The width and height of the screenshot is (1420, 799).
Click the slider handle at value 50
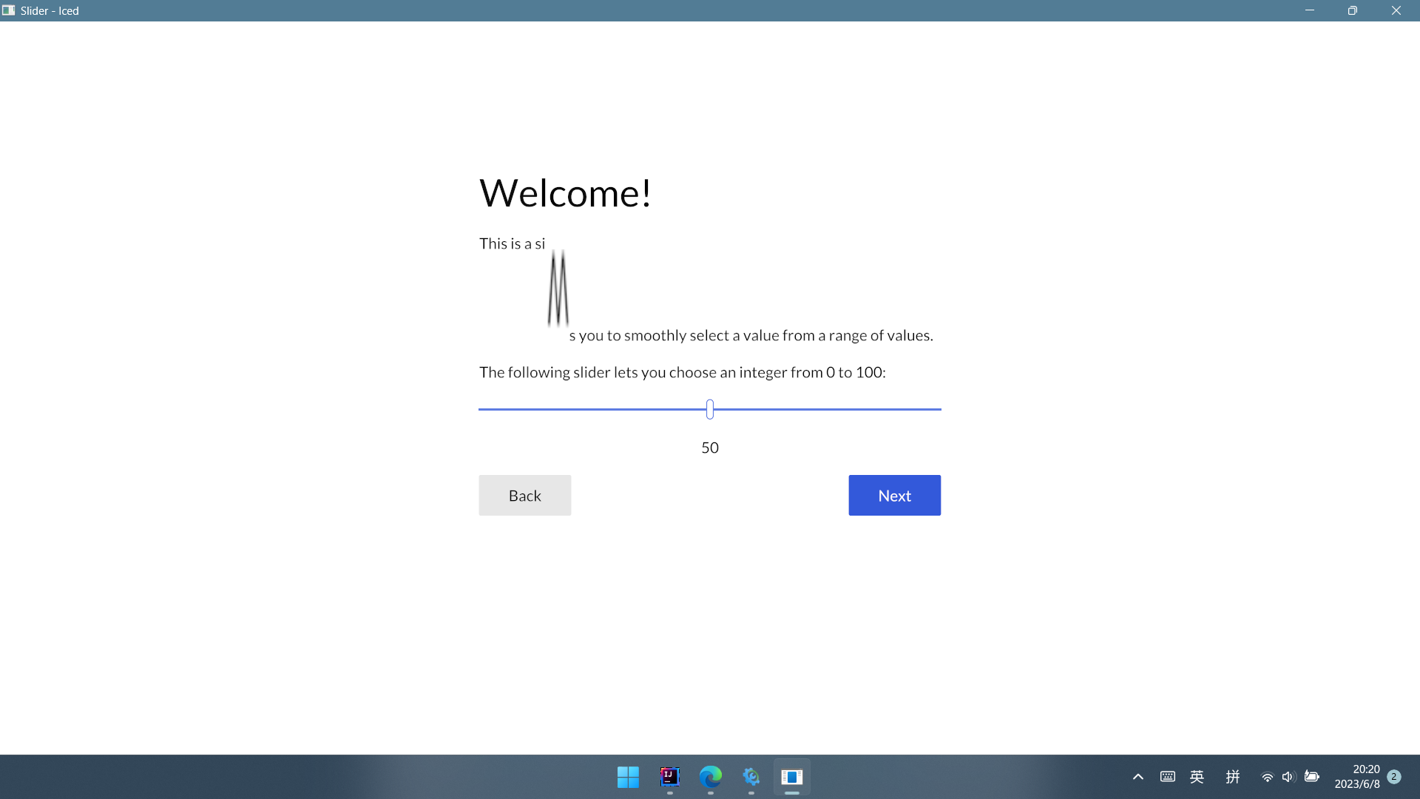click(x=709, y=409)
